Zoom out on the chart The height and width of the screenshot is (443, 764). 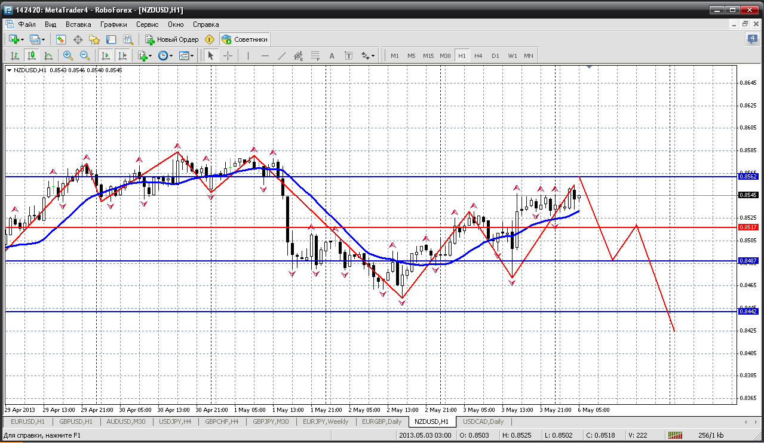click(x=85, y=56)
